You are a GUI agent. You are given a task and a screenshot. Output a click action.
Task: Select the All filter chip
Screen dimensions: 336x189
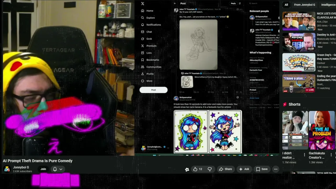pos(286,5)
